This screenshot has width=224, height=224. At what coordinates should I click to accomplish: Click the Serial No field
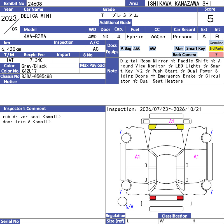[x=63, y=221]
